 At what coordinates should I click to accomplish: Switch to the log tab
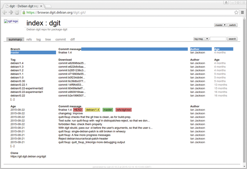click(38, 39)
